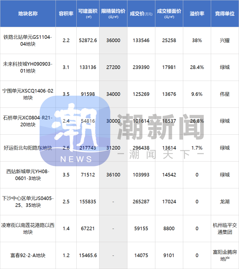Click the 西站新城单元YH08-0601-3地块 cell
239x269 pixels.
pyautogui.click(x=28, y=175)
